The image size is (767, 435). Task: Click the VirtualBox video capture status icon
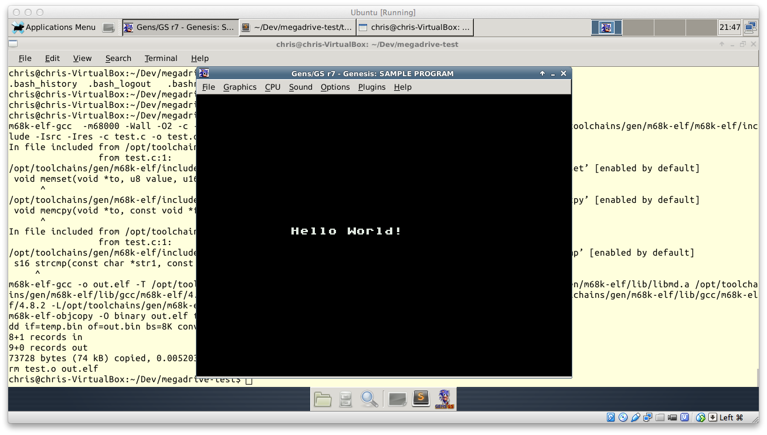[672, 417]
